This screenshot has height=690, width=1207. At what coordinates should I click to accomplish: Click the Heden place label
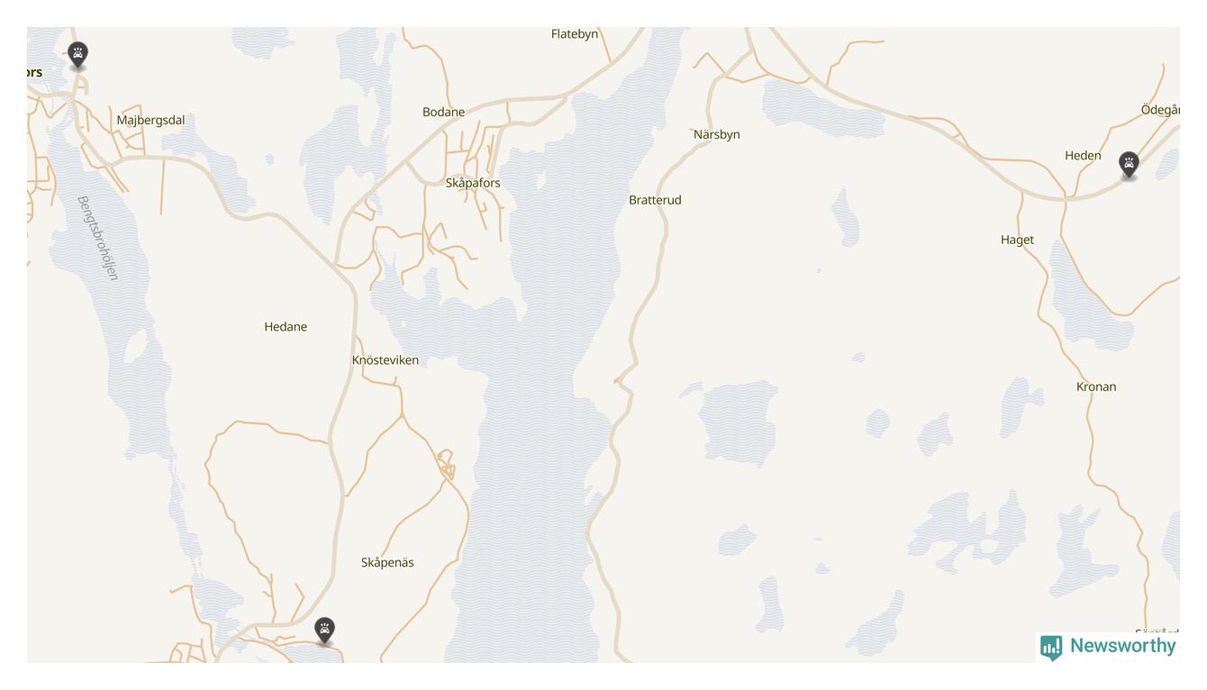(1083, 156)
